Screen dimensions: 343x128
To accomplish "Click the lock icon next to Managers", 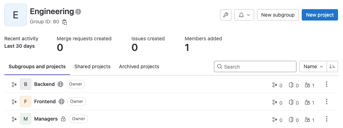I will [63, 119].
